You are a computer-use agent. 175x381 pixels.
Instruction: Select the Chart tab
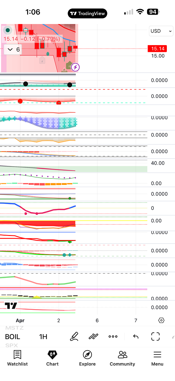click(x=52, y=358)
